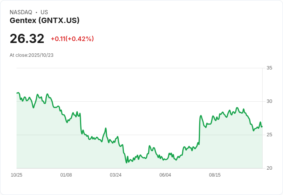Click the price line directly above 06/04

pyautogui.click(x=165, y=159)
